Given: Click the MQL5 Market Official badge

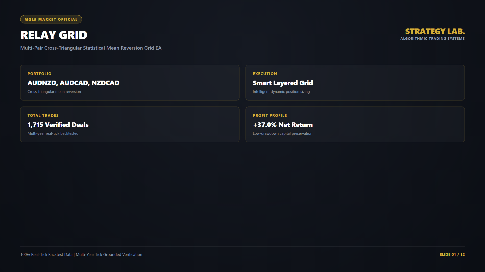Looking at the screenshot, I should point(51,19).
